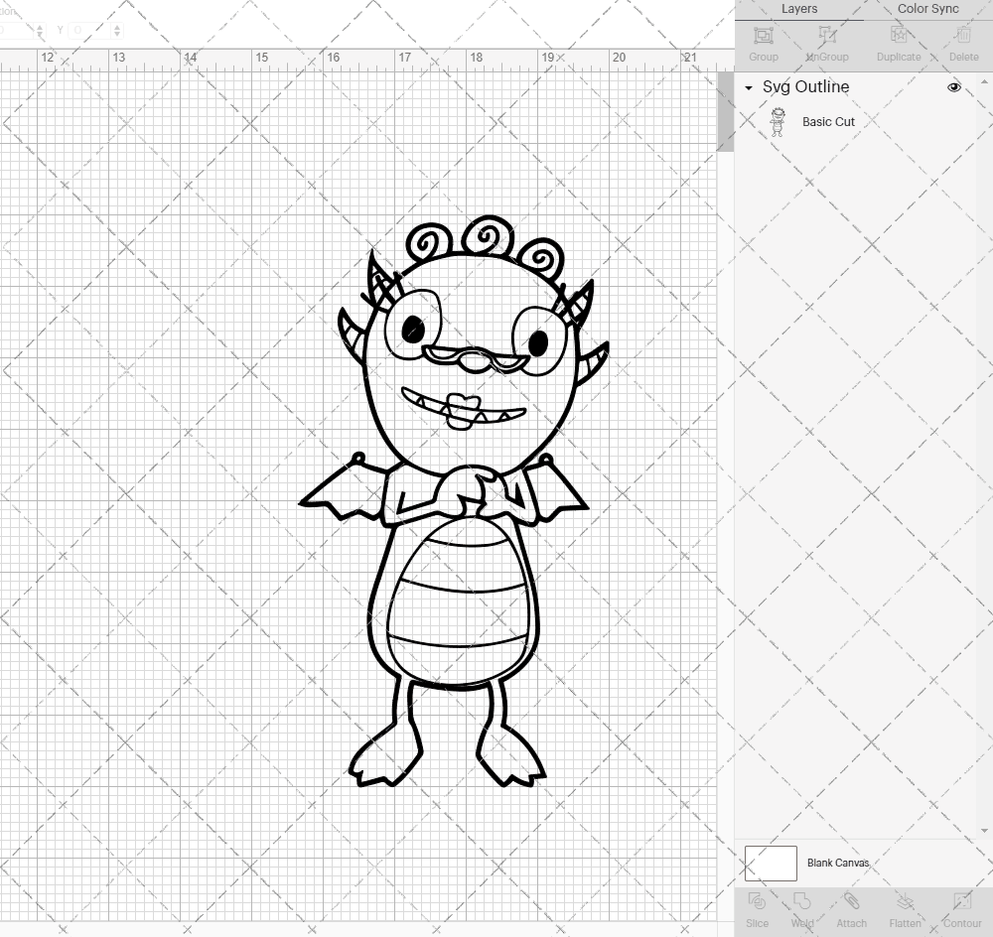993x937 pixels.
Task: Switch to the Layers tab
Action: coord(798,10)
